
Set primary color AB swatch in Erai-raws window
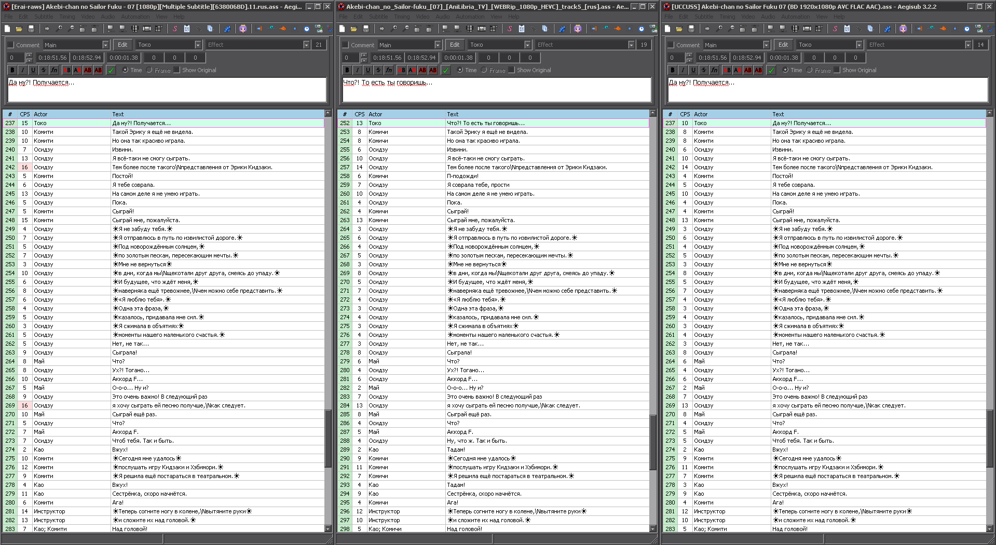tap(66, 70)
